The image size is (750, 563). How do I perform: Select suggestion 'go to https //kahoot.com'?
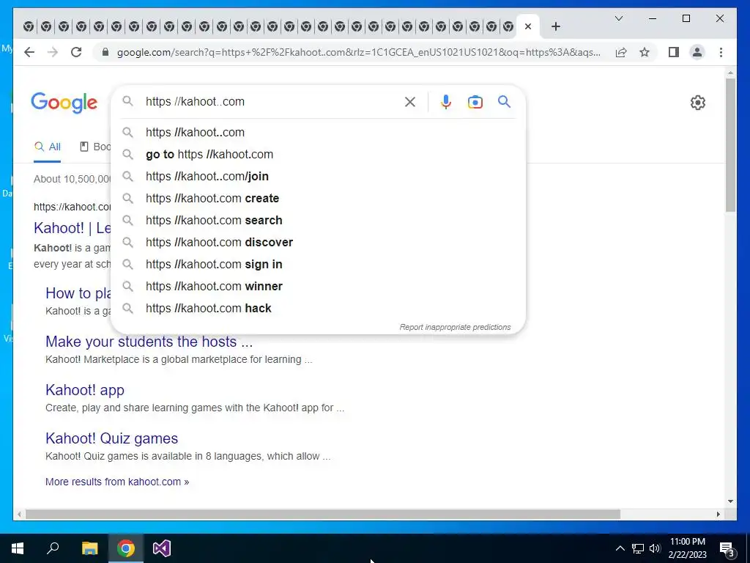click(x=318, y=154)
